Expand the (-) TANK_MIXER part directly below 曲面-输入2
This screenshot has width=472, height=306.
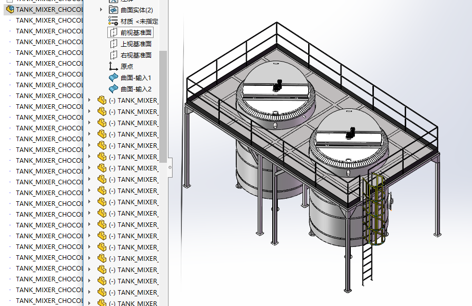[89, 100]
